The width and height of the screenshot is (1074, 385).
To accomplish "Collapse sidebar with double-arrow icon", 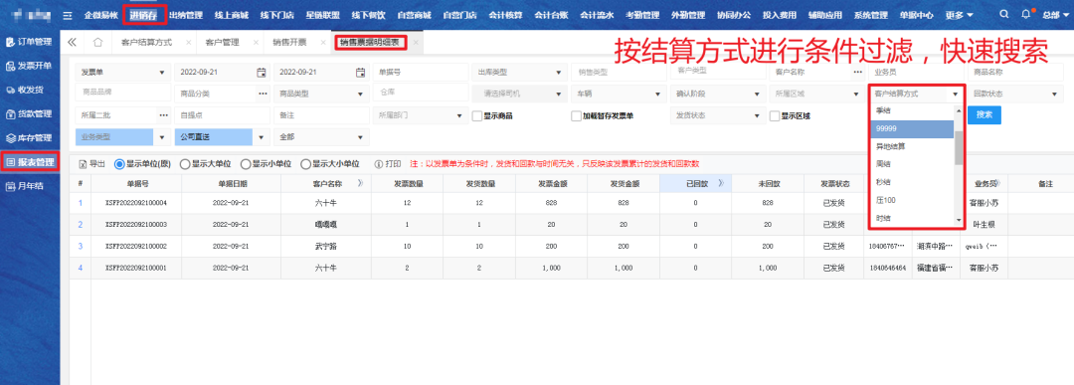I will point(72,43).
